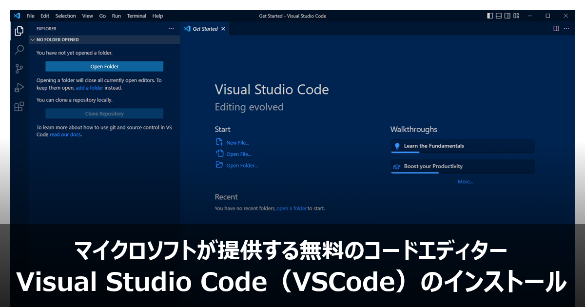Open the Search view in activity bar
The width and height of the screenshot is (585, 307).
(x=19, y=50)
